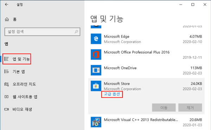Viewport: 211px width, 130px height.
Task: Select the Microsoft Edge name text
Action: click(116, 36)
